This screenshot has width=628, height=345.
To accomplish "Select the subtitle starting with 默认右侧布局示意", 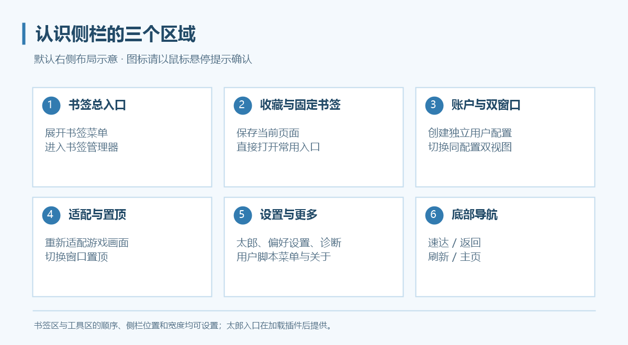I will coord(143,59).
